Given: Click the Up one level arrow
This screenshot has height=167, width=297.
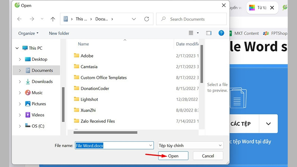Looking at the screenshot, I should 53,19.
